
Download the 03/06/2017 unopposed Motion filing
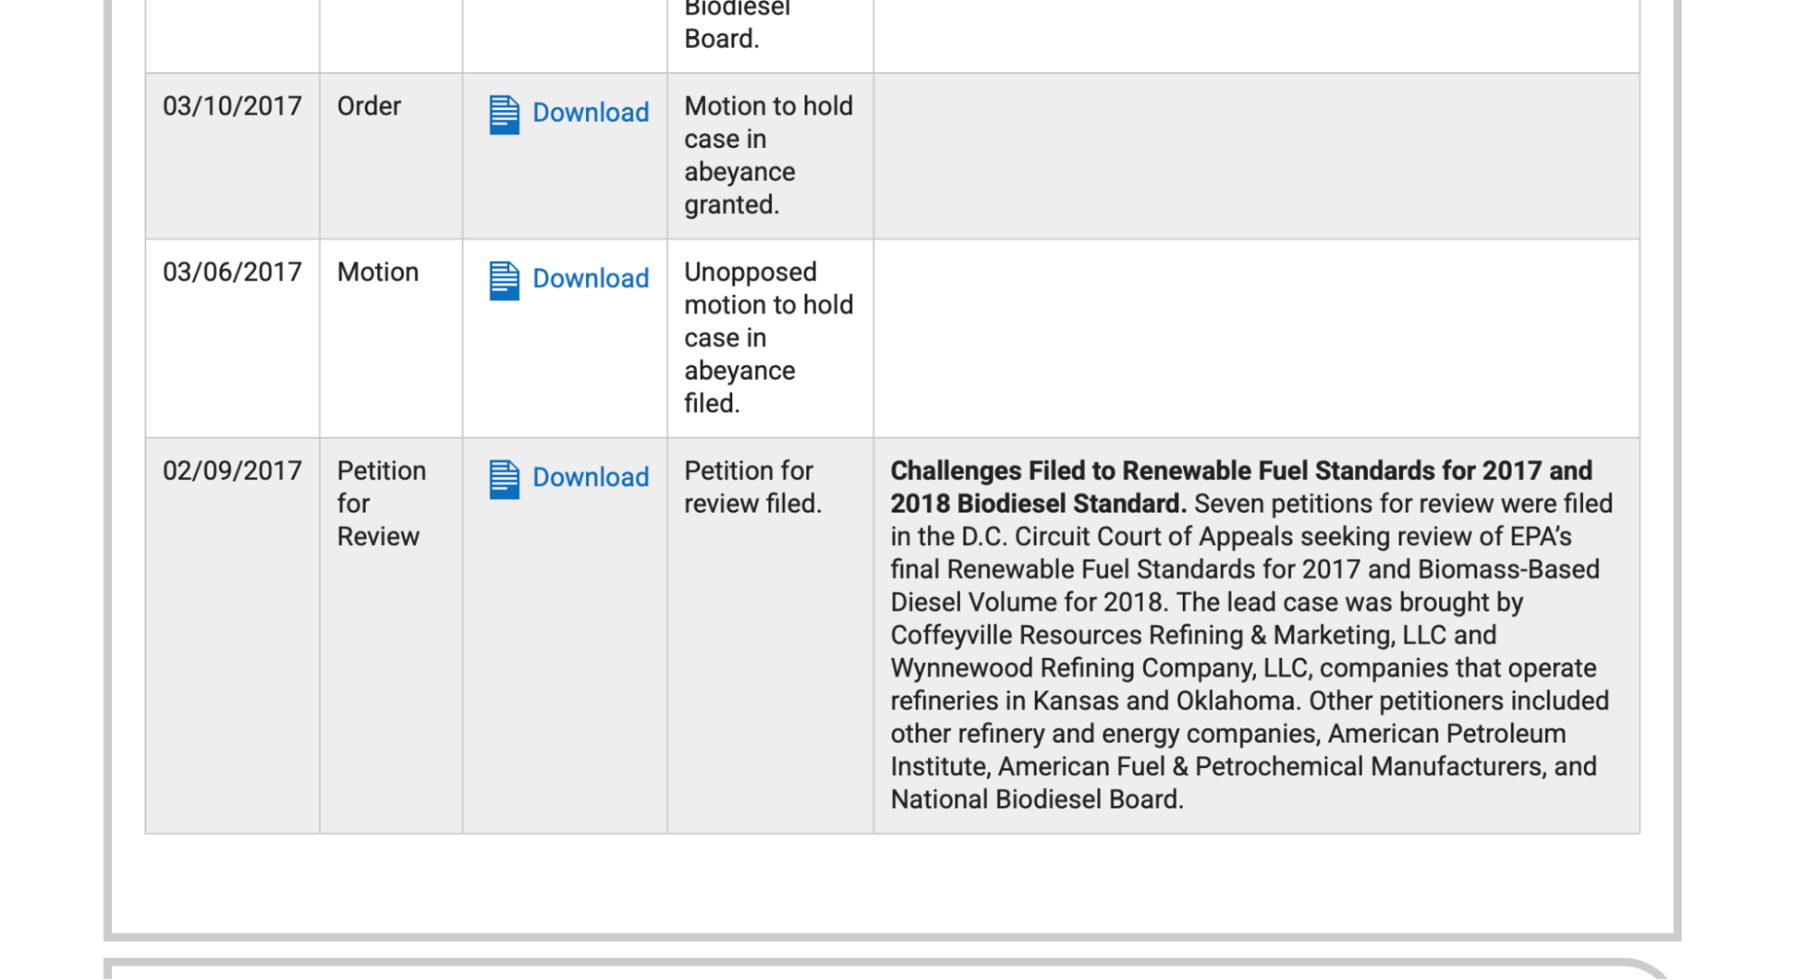coord(590,279)
